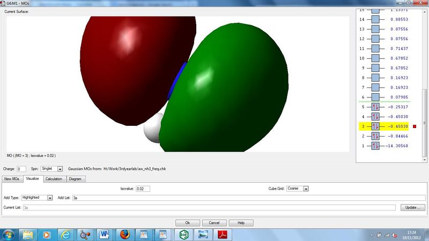The width and height of the screenshot is (429, 241).
Task: Toggle orbital 2 selection box
Action: tap(375, 136)
